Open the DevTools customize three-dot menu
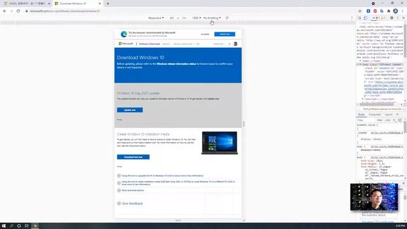The width and height of the screenshot is (407, 229). (397, 18)
